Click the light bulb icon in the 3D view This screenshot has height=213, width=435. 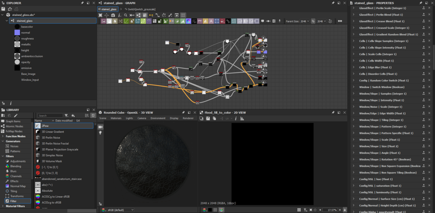click(x=100, y=133)
